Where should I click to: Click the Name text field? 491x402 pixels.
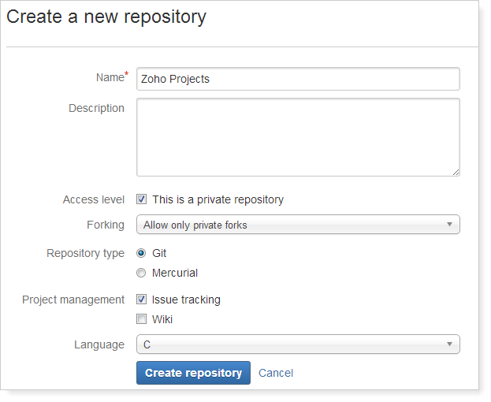[298, 79]
